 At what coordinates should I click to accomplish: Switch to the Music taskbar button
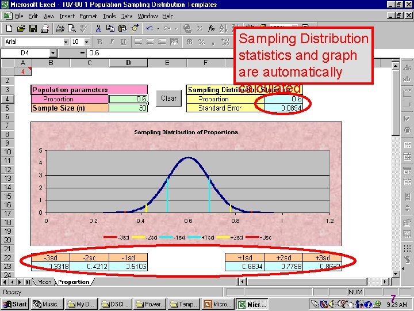(x=47, y=304)
